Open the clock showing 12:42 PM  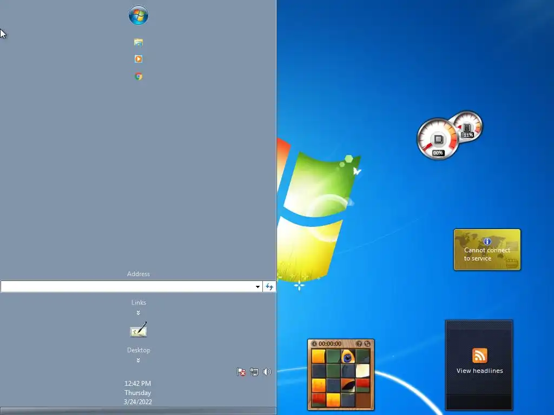click(137, 383)
